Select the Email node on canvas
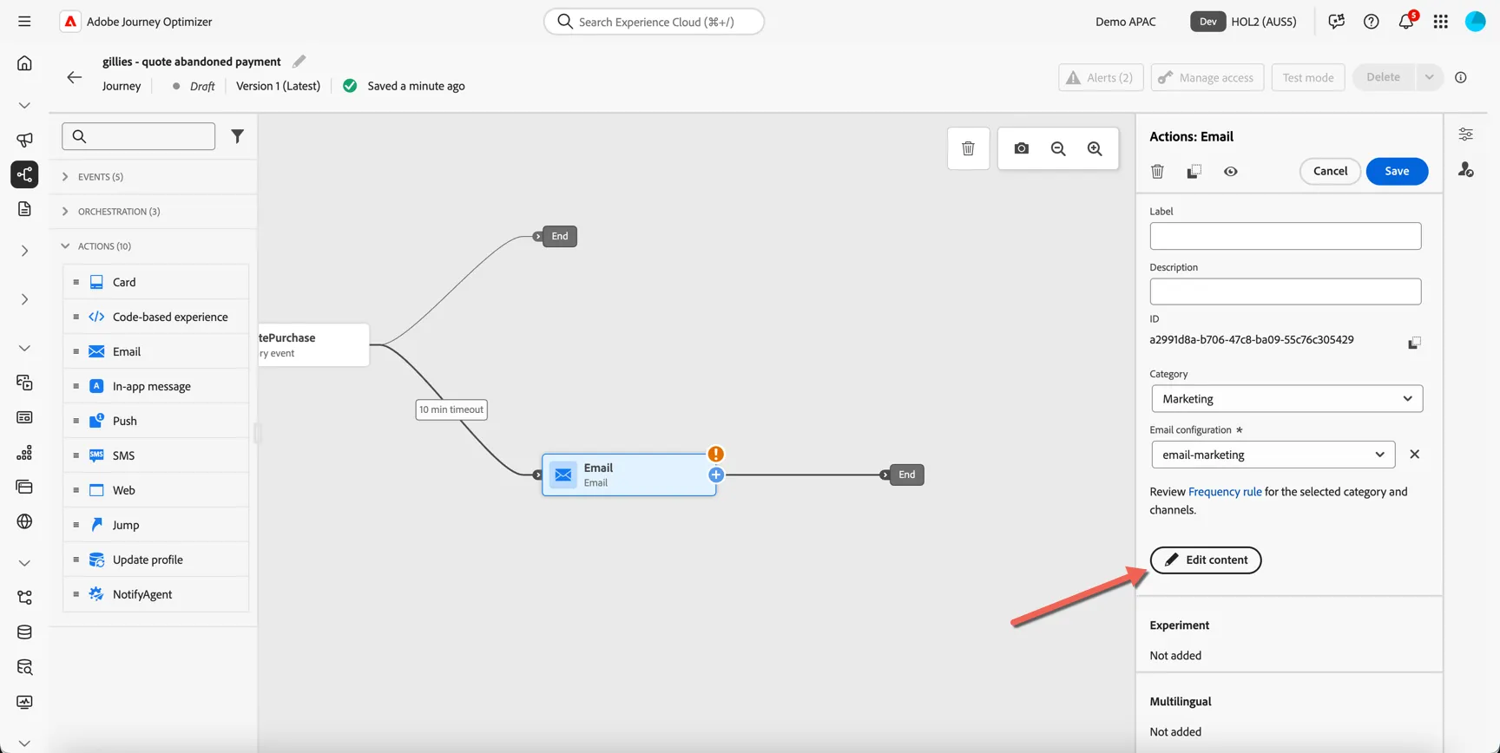The height and width of the screenshot is (753, 1500). click(x=628, y=475)
